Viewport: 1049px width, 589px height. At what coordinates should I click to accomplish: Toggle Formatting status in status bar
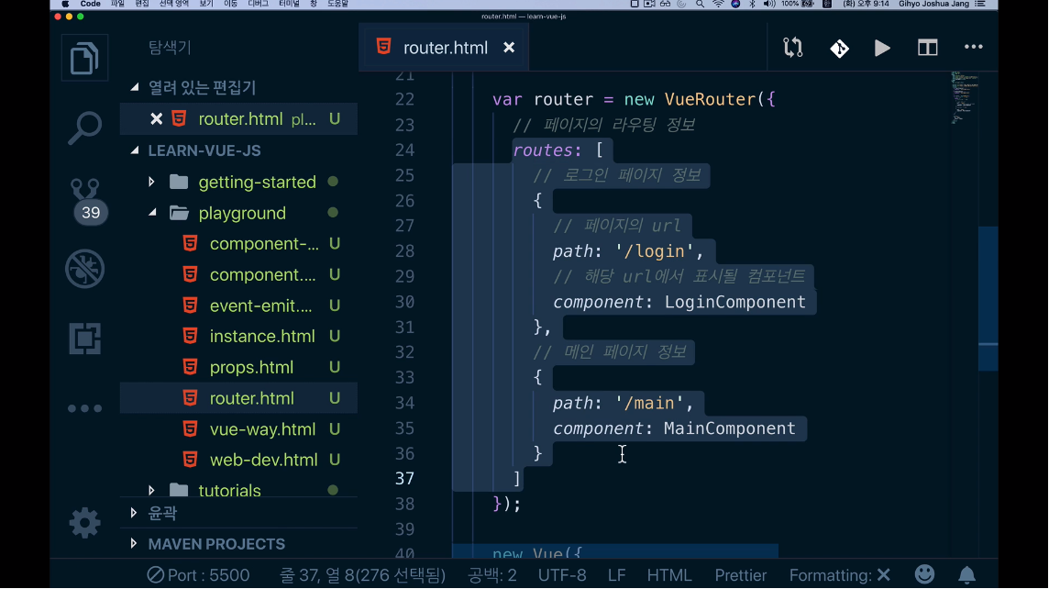click(839, 575)
